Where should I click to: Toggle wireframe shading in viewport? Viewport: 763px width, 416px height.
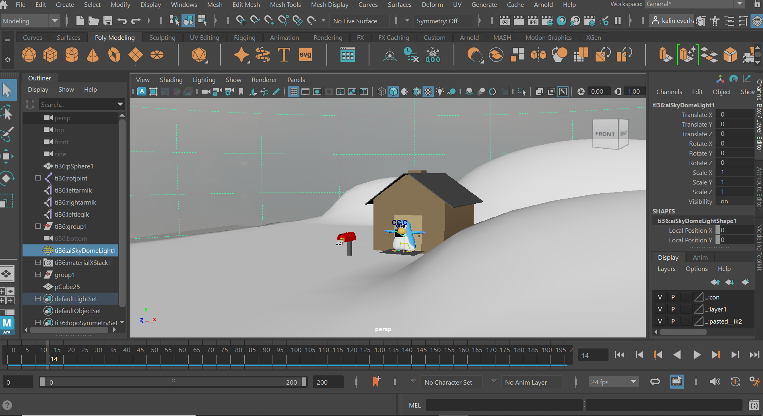pos(381,92)
